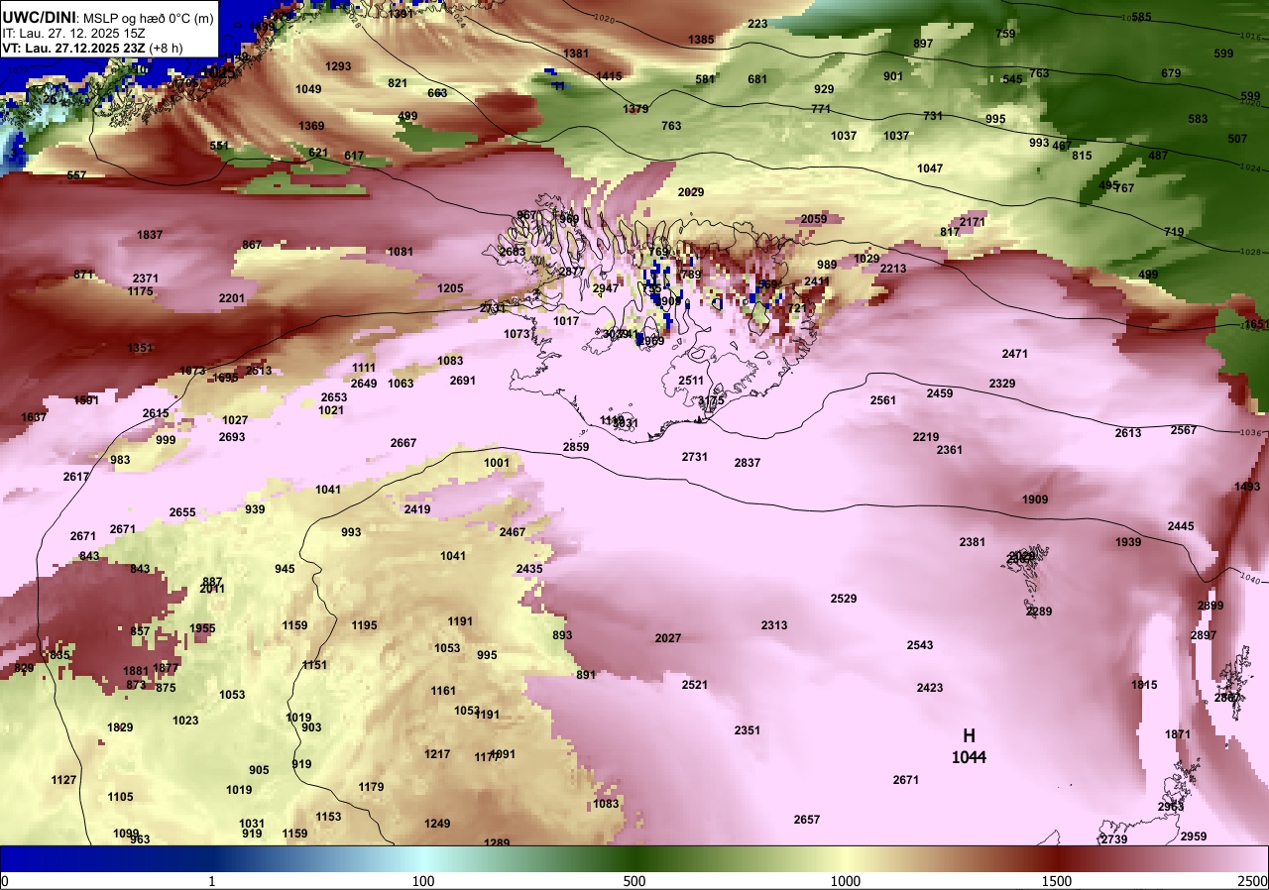The height and width of the screenshot is (890, 1269).
Task: Click the height value 1415
Action: pos(609,76)
